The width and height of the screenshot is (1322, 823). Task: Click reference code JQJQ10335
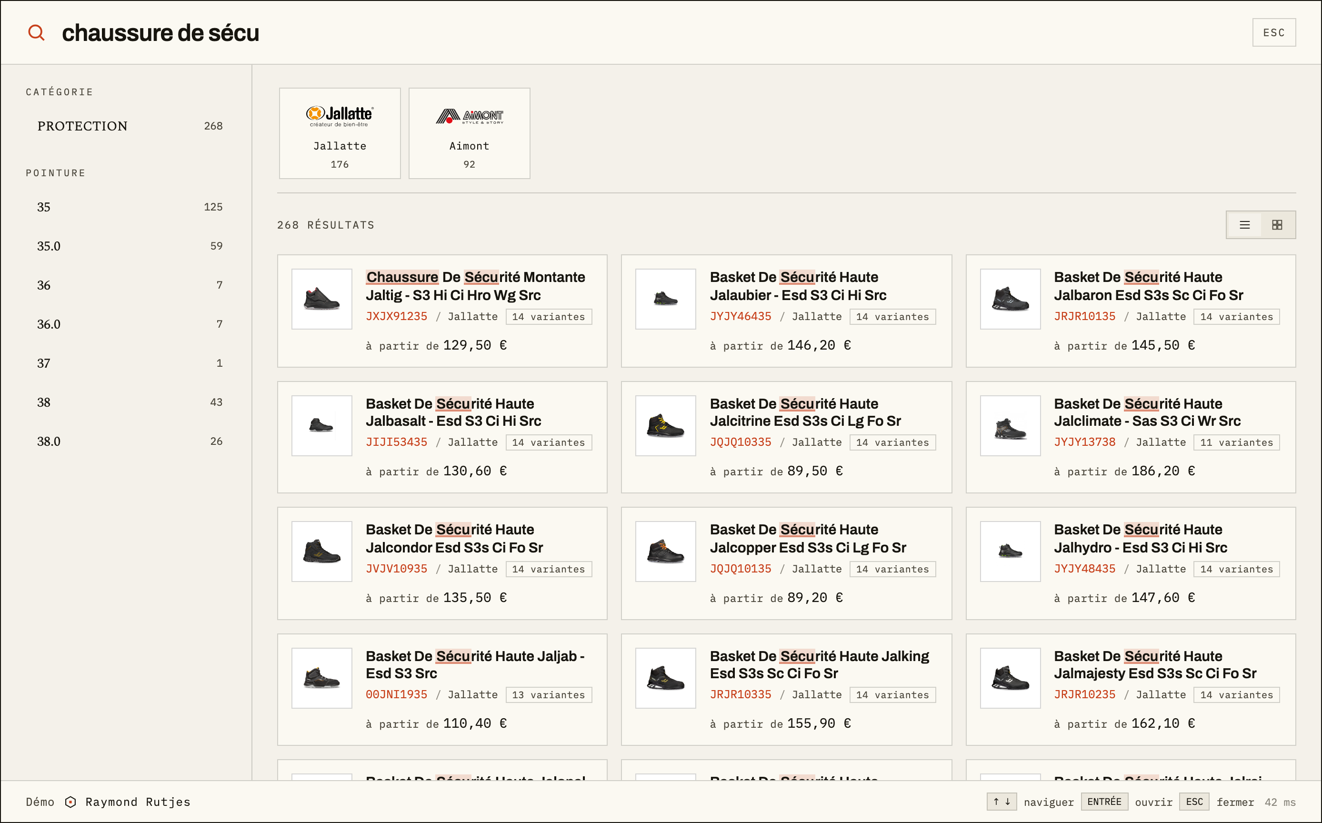[740, 442]
